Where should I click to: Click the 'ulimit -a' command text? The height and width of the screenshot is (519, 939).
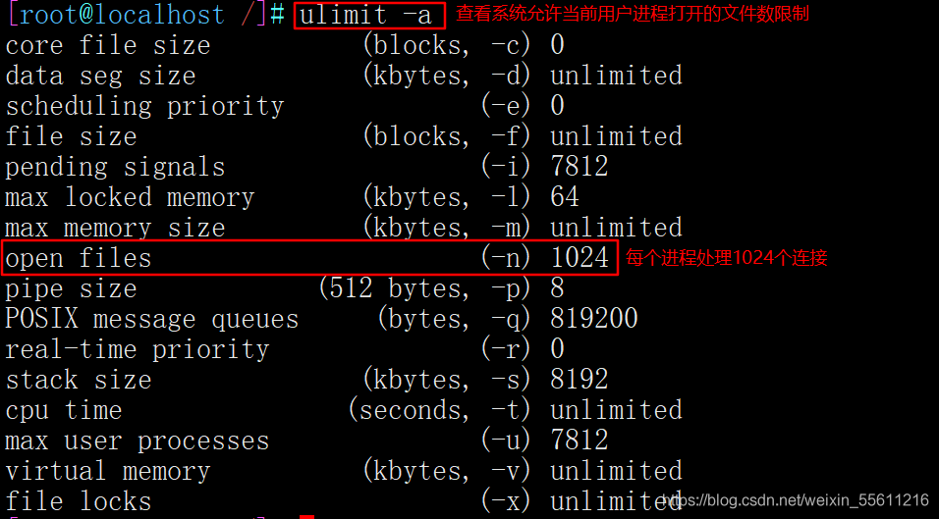click(366, 15)
